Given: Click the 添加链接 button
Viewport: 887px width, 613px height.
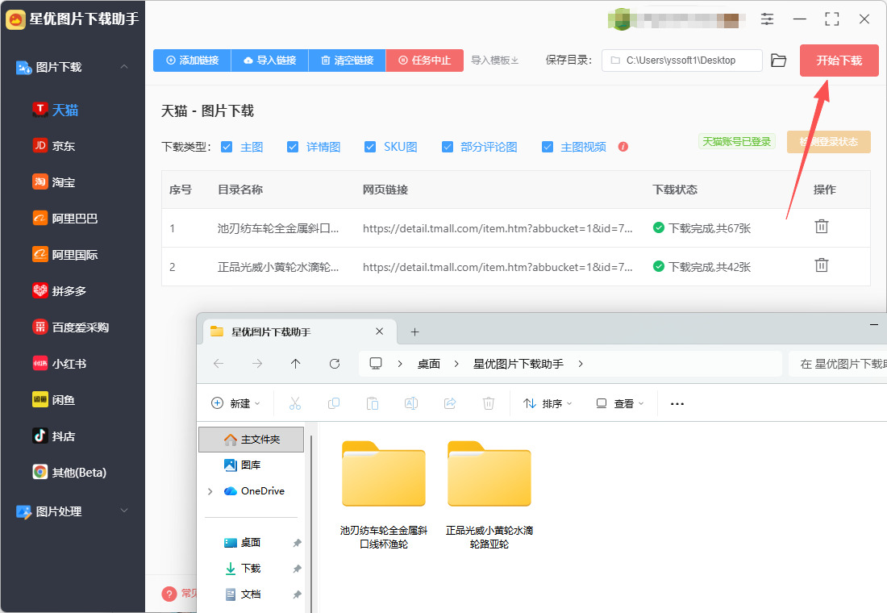Looking at the screenshot, I should (x=193, y=60).
